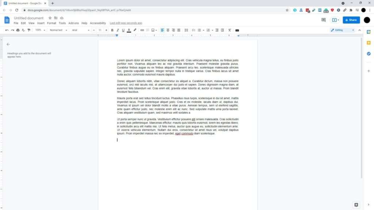Click the Add comment toolbar icon

[x=148, y=30]
